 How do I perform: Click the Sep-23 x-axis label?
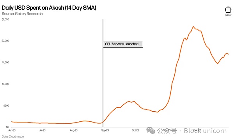(105, 130)
